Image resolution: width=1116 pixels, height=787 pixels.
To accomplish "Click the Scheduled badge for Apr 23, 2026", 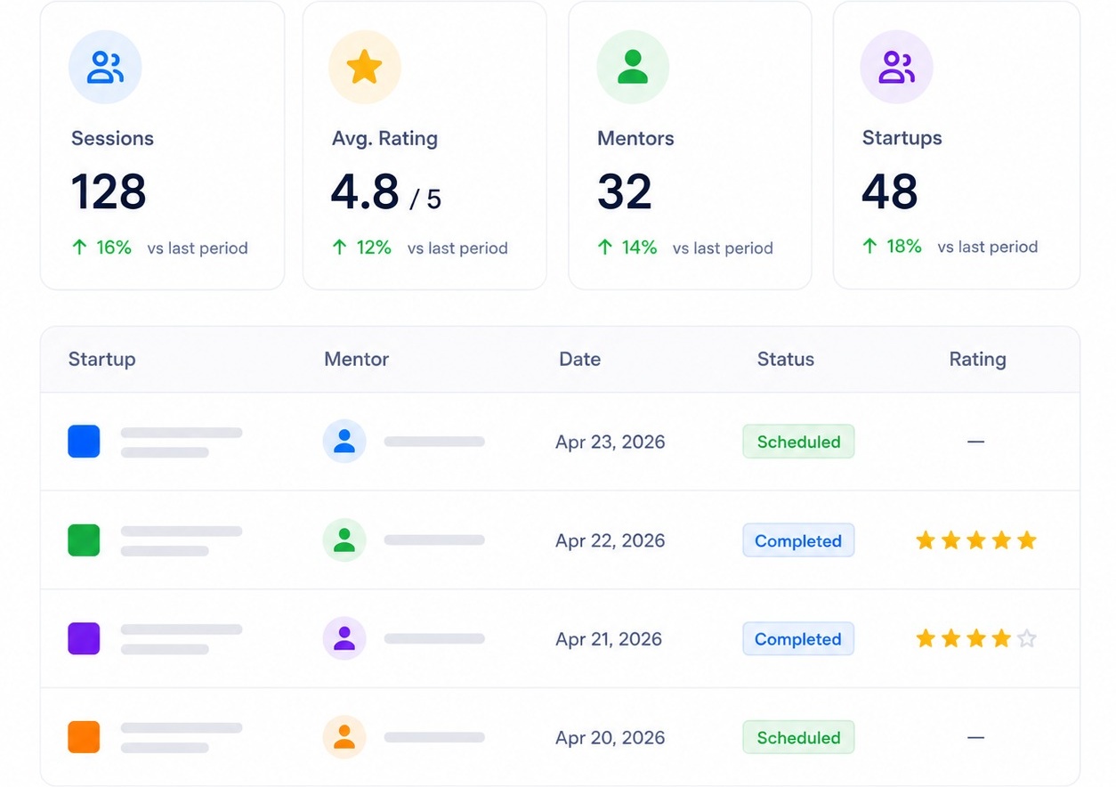I will click(x=798, y=442).
